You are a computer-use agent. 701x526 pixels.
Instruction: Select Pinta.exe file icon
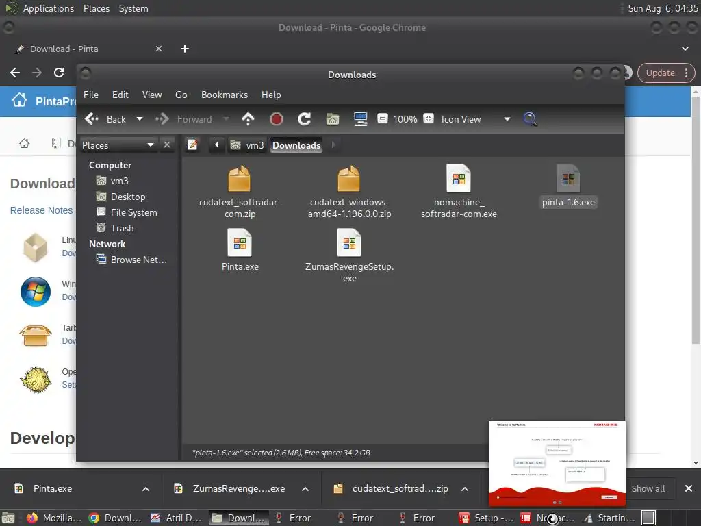(x=240, y=243)
